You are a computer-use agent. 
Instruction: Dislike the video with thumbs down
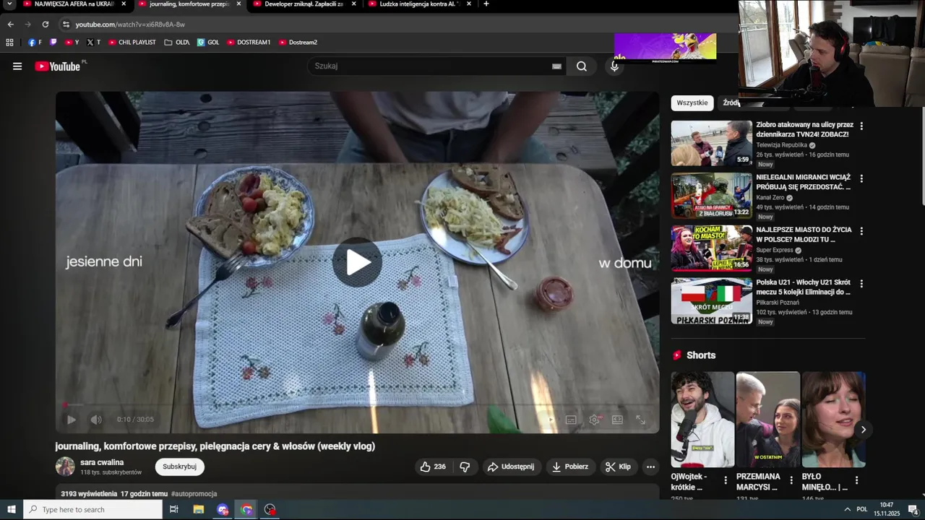465,467
